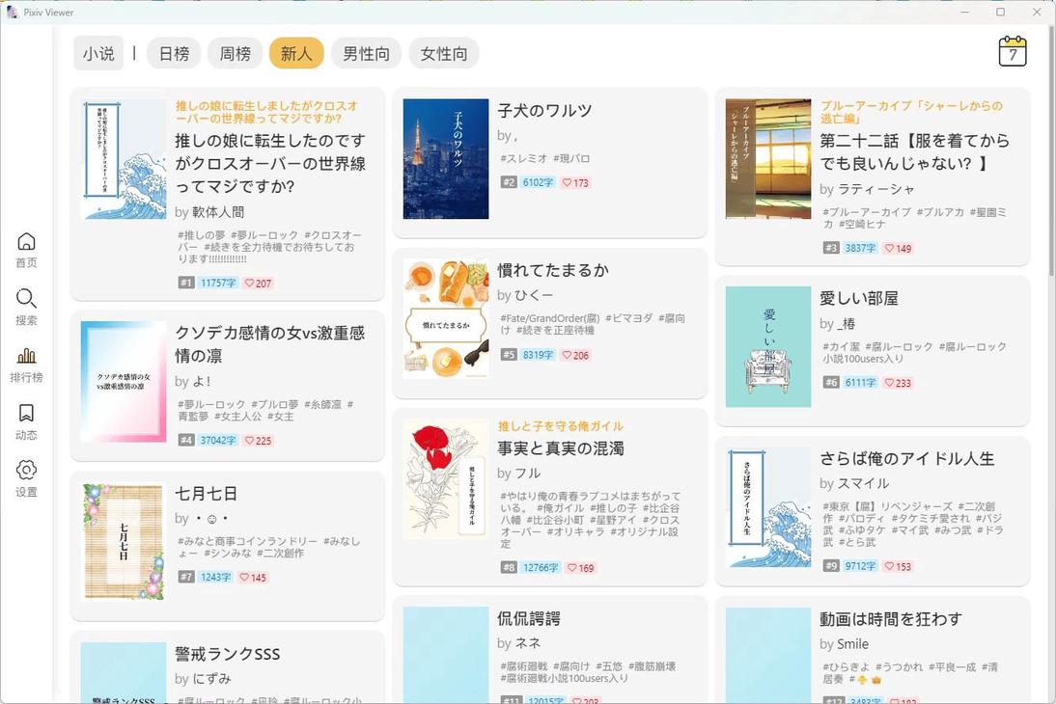Switch to the 周榜 tab
1056x704 pixels.
(x=236, y=54)
